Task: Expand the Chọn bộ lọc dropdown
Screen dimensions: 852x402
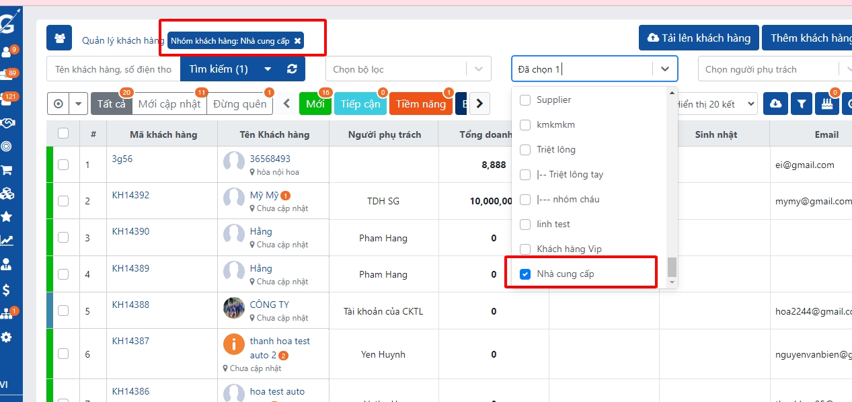Action: click(478, 69)
